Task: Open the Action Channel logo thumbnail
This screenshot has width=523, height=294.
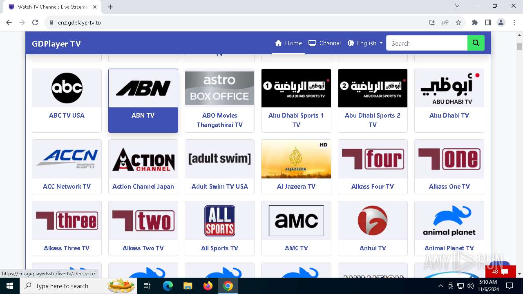Action: pyautogui.click(x=143, y=159)
